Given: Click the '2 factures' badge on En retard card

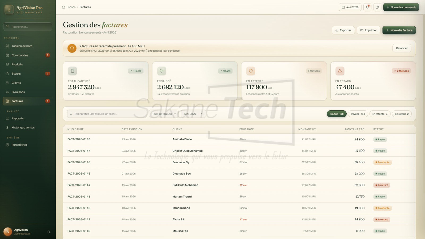Looking at the screenshot, I should tap(401, 71).
